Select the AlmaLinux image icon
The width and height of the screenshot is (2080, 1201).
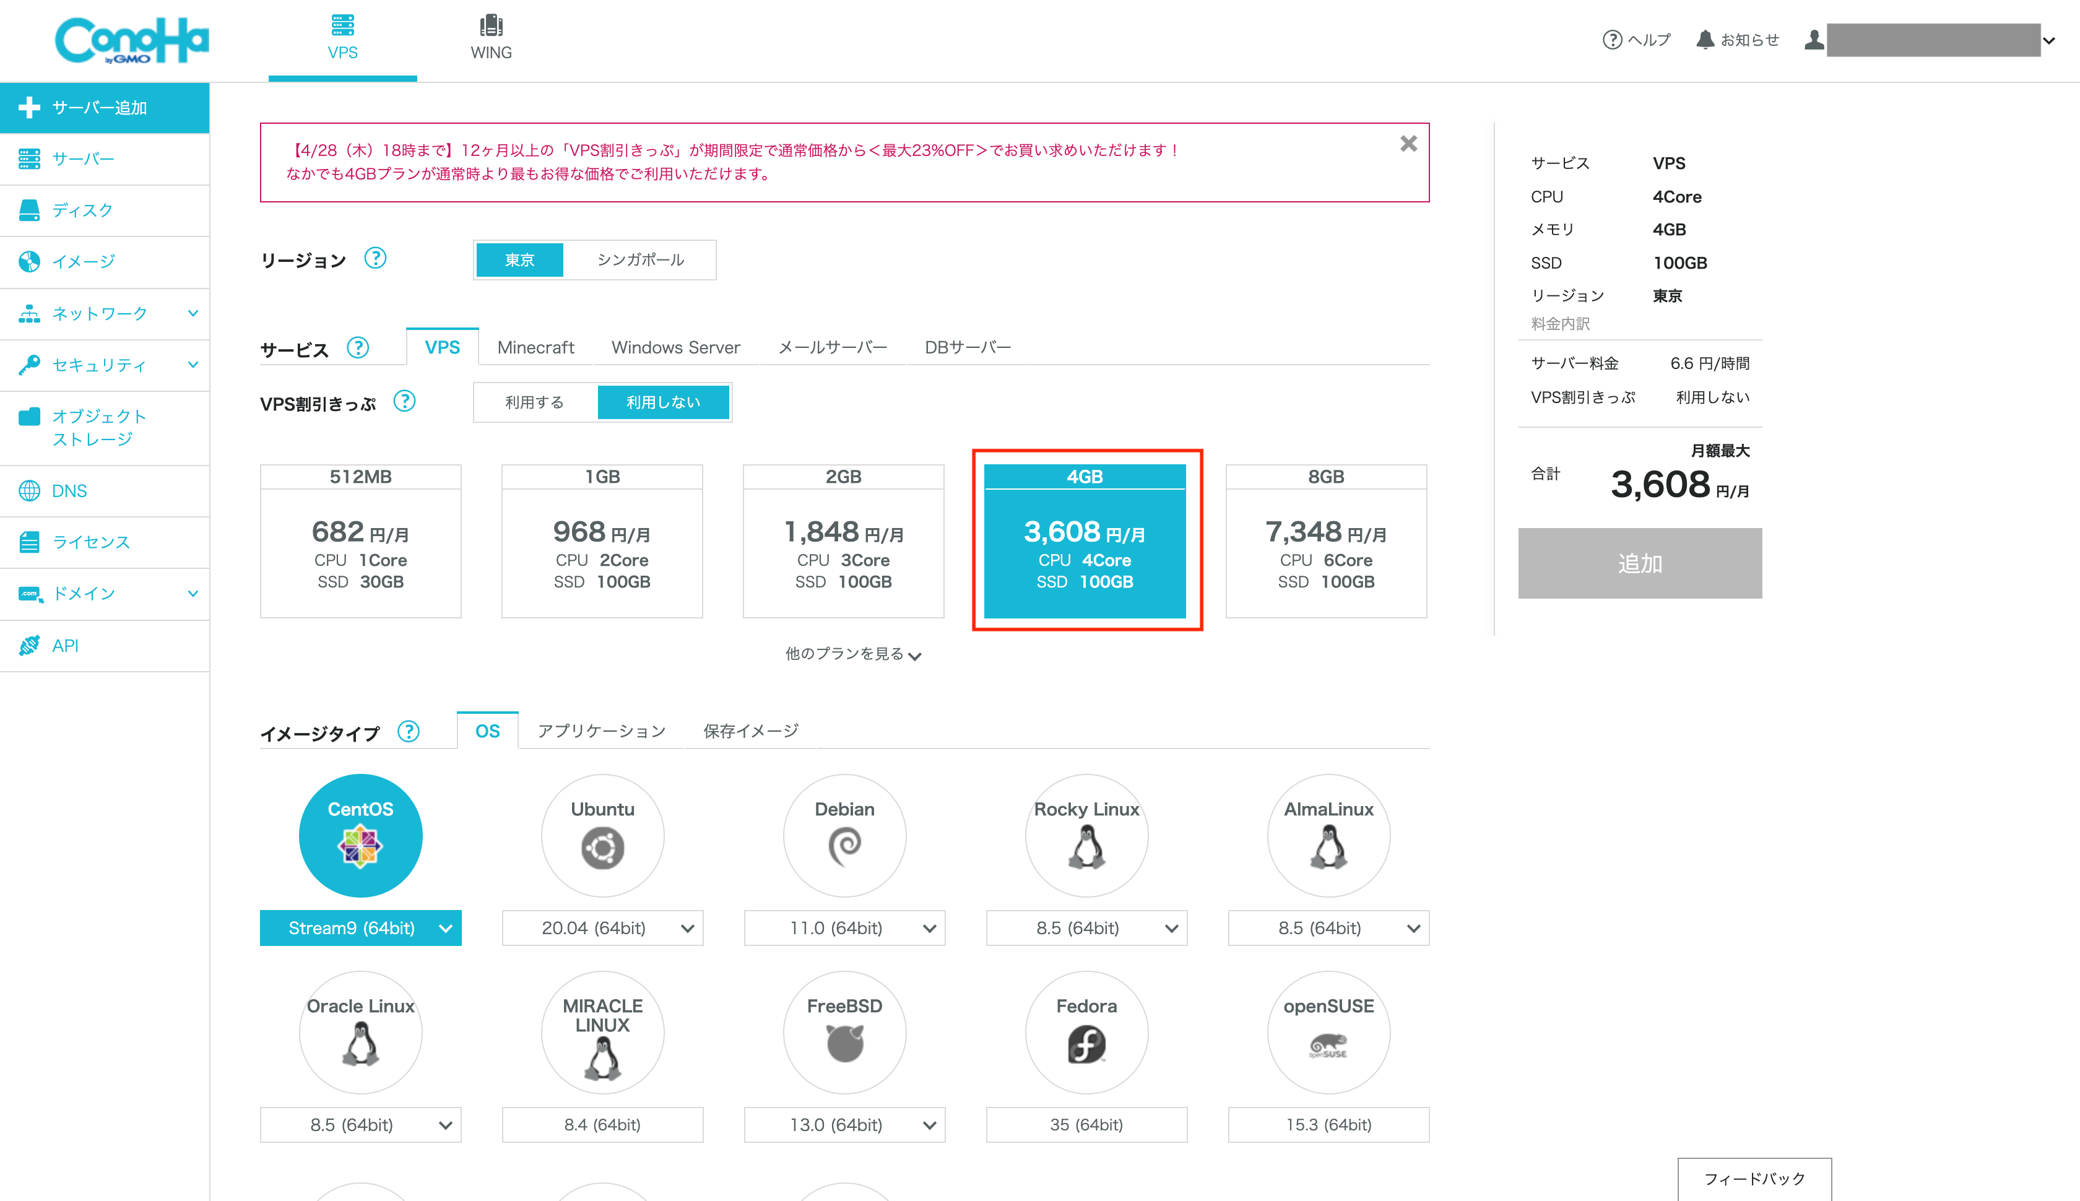click(1328, 836)
